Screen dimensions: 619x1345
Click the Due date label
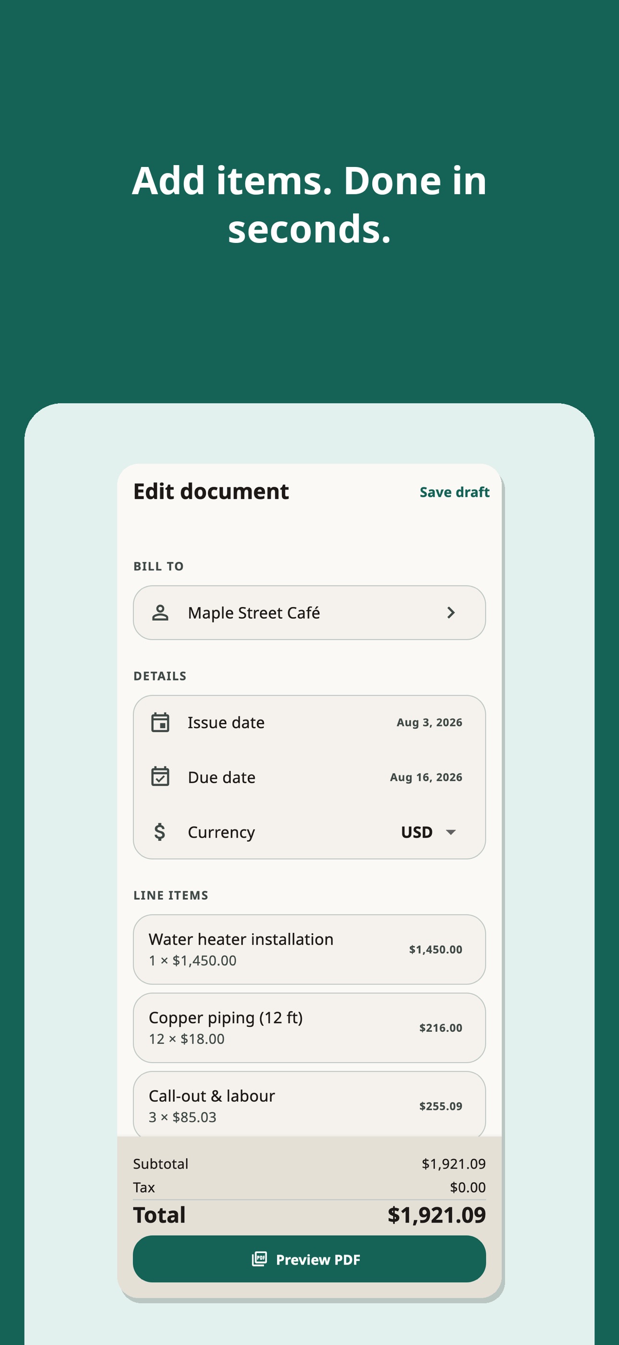point(222,777)
